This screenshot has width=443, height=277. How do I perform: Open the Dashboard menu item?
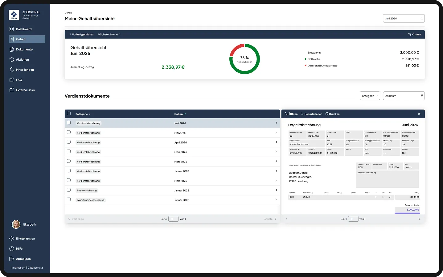(27, 29)
